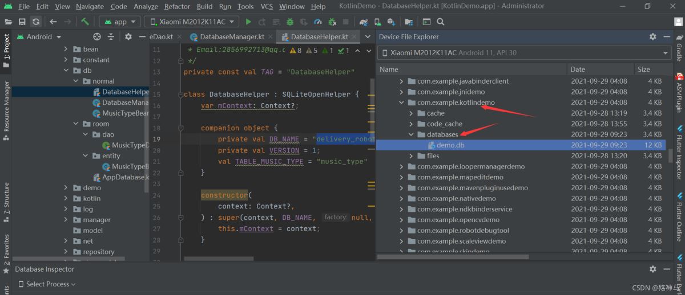
Task: Click the Select Opened File target icon
Action: click(96, 36)
